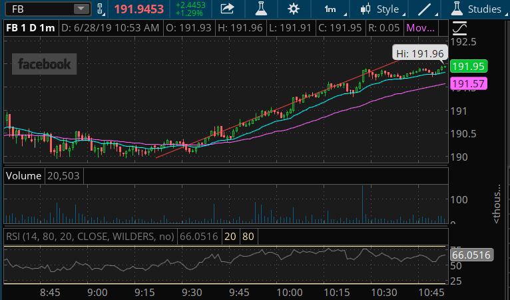Click the L: 191.91 low value
This screenshot has height=300, width=510.
pos(290,28)
